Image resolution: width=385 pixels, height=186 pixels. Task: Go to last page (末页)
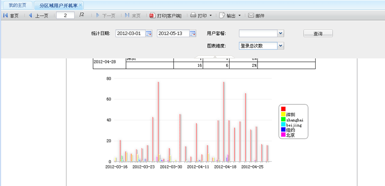click(x=133, y=16)
